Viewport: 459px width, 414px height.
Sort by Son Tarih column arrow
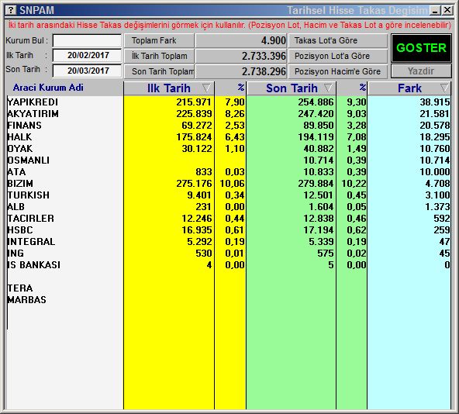[x=328, y=88]
